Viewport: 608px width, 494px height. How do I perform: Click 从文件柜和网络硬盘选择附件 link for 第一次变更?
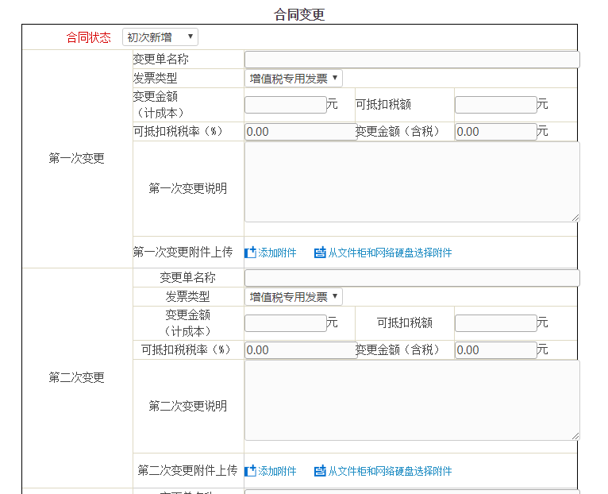[x=390, y=253]
